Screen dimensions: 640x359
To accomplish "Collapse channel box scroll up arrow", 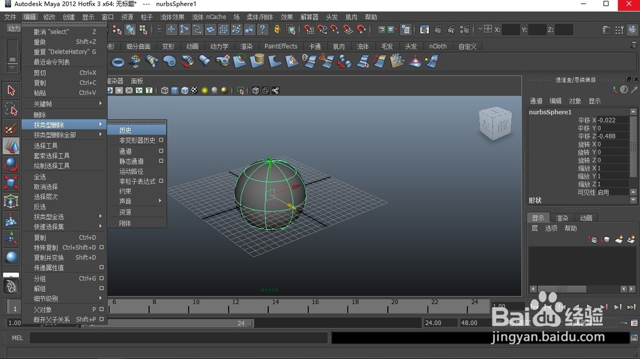I will (633, 112).
